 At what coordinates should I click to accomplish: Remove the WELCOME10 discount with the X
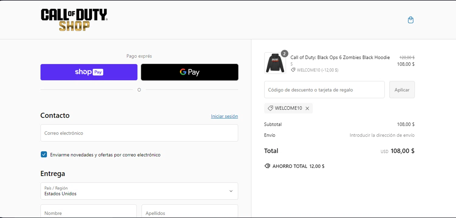click(x=307, y=108)
